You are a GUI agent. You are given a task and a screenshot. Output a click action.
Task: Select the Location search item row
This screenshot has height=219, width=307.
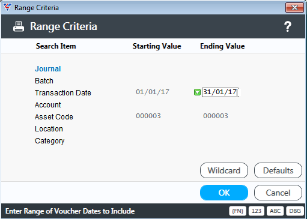(x=49, y=129)
